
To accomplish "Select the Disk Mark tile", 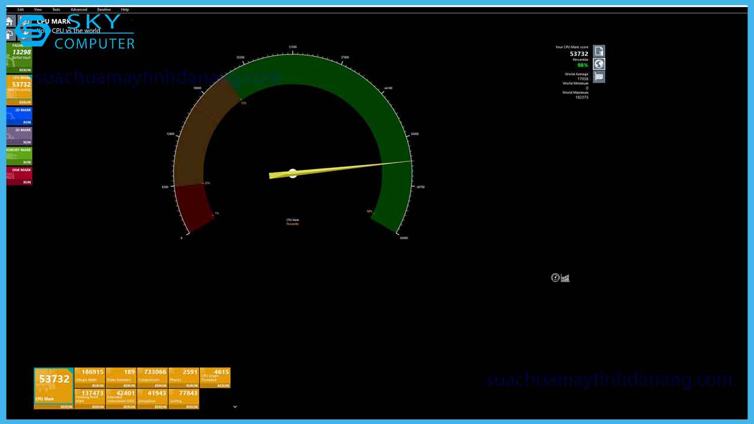I will coord(19,173).
